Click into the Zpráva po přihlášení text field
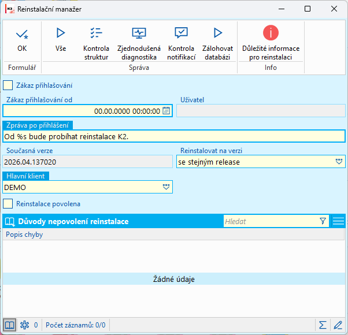The height and width of the screenshot is (335, 348). click(174, 136)
